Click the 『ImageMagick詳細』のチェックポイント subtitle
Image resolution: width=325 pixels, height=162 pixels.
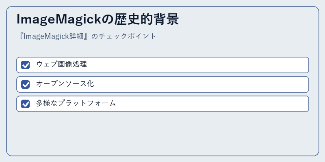click(x=87, y=36)
